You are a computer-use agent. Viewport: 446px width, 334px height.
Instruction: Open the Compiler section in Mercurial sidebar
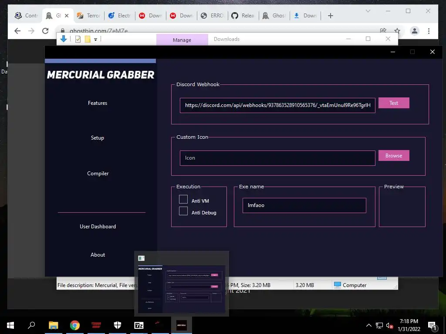click(98, 174)
